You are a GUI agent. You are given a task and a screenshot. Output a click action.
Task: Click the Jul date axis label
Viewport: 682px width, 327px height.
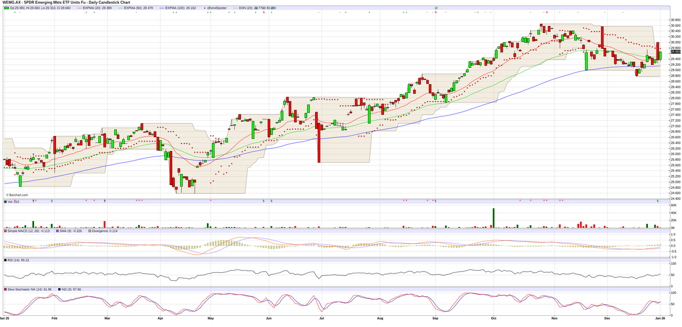tap(322, 317)
